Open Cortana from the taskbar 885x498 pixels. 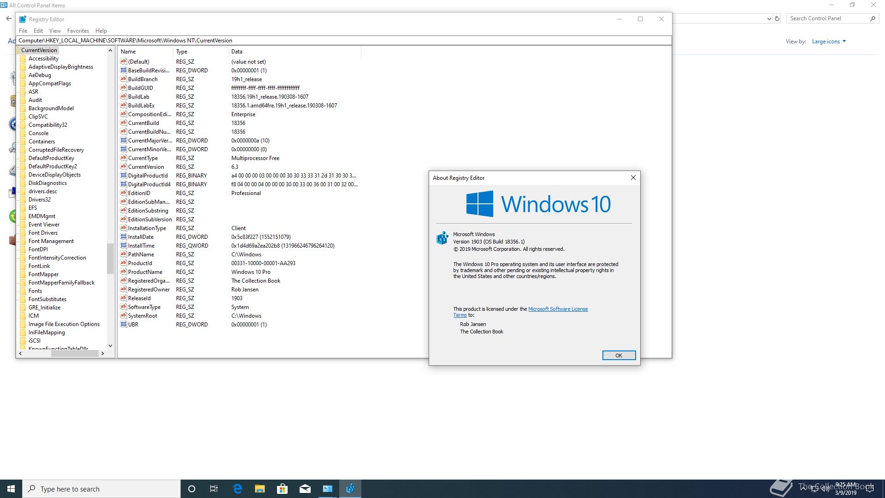(x=192, y=489)
